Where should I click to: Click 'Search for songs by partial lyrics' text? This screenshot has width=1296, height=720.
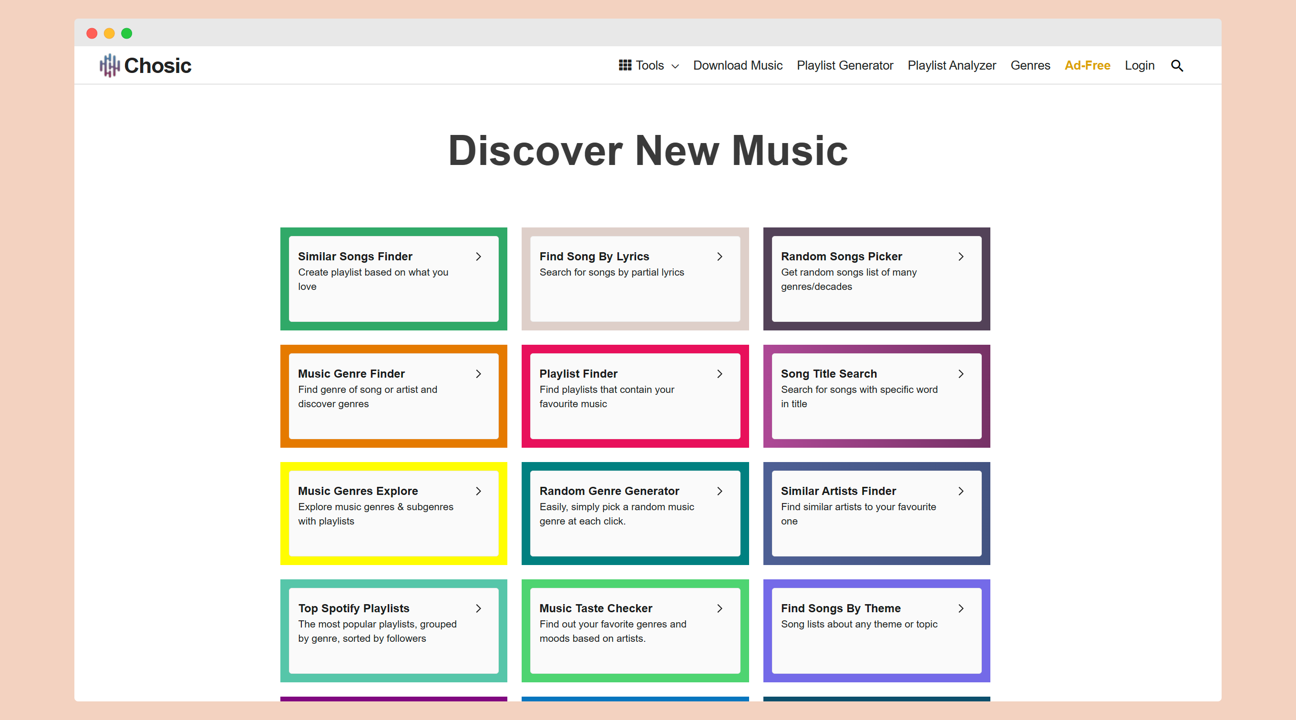(611, 272)
